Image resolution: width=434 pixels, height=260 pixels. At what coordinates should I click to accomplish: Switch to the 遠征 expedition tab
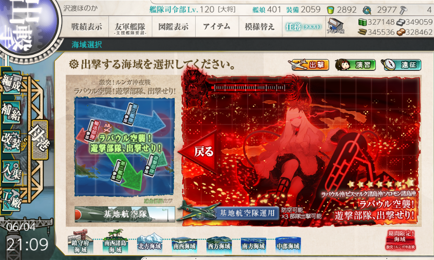[401, 65]
